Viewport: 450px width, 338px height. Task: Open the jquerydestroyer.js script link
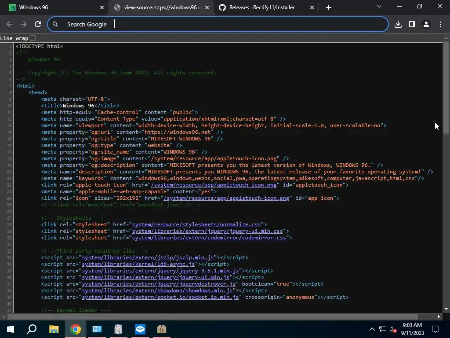[x=159, y=284]
